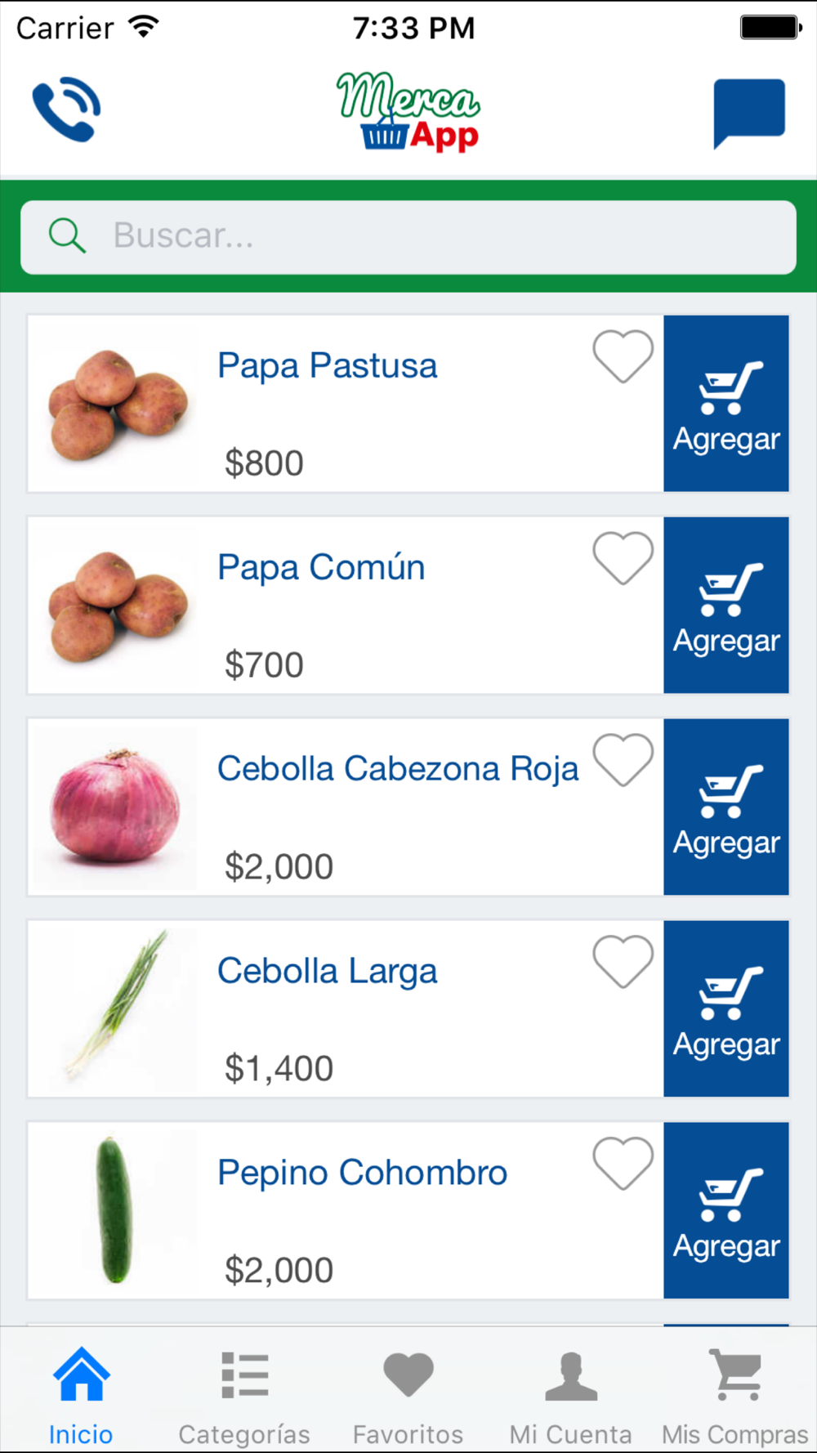
Task: Click the search magnifier icon
Action: pyautogui.click(x=67, y=236)
